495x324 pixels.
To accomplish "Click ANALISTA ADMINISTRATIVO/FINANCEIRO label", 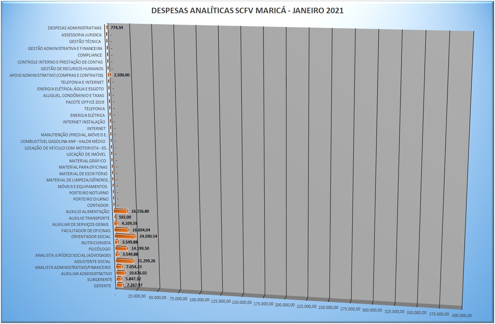I will click(x=73, y=267).
